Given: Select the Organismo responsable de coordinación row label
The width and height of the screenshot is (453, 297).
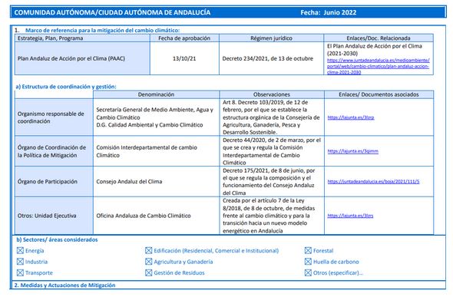Looking at the screenshot, I should (54, 117).
